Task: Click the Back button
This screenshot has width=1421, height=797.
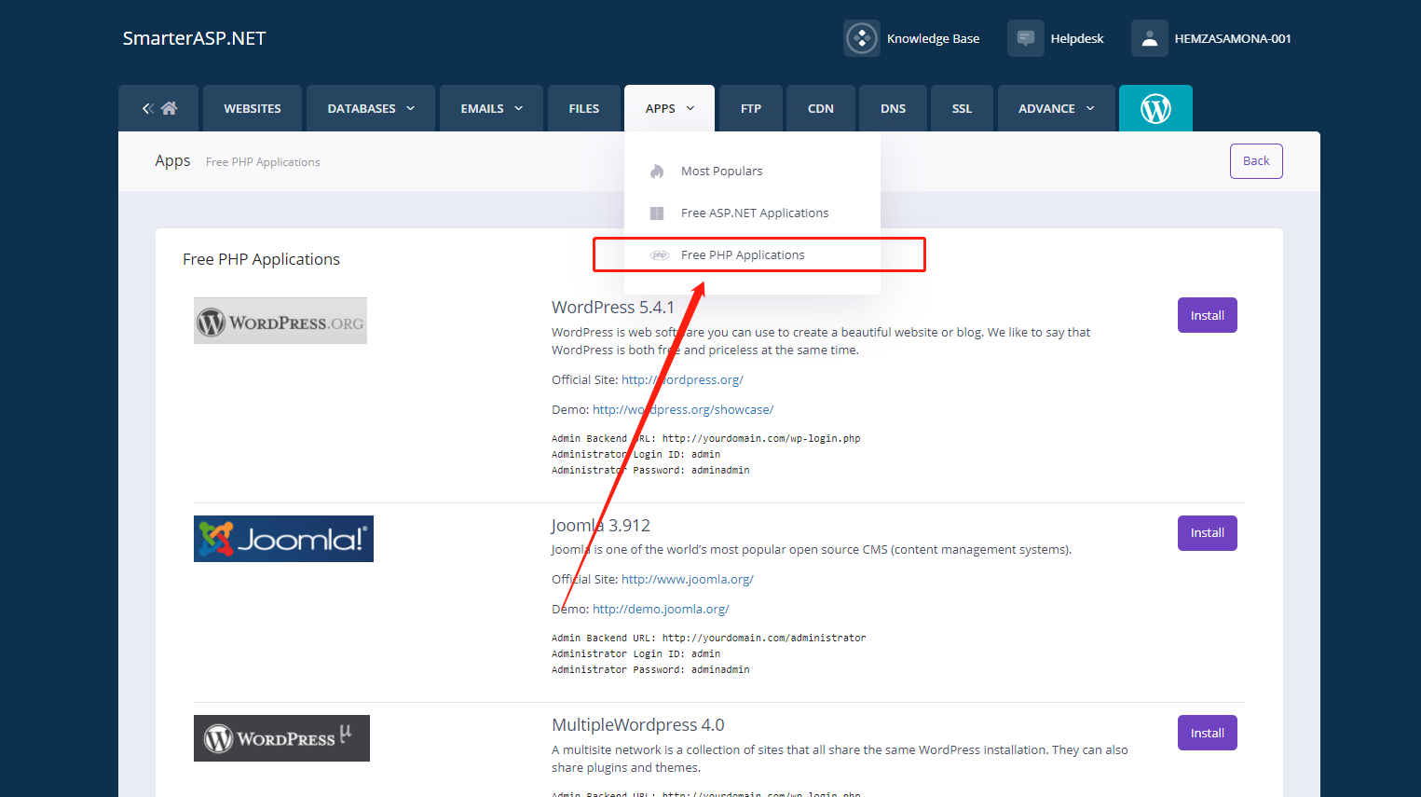Action: [x=1255, y=160]
